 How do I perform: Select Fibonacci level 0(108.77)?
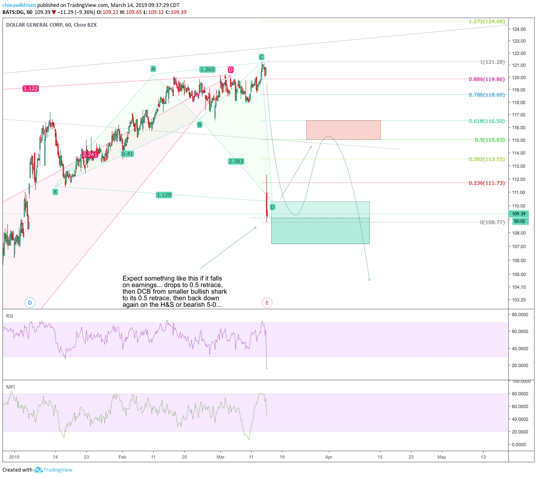pos(492,222)
